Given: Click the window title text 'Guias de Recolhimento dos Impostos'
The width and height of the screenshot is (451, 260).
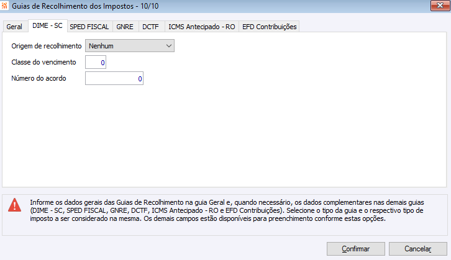Looking at the screenshot, I should pos(70,6).
